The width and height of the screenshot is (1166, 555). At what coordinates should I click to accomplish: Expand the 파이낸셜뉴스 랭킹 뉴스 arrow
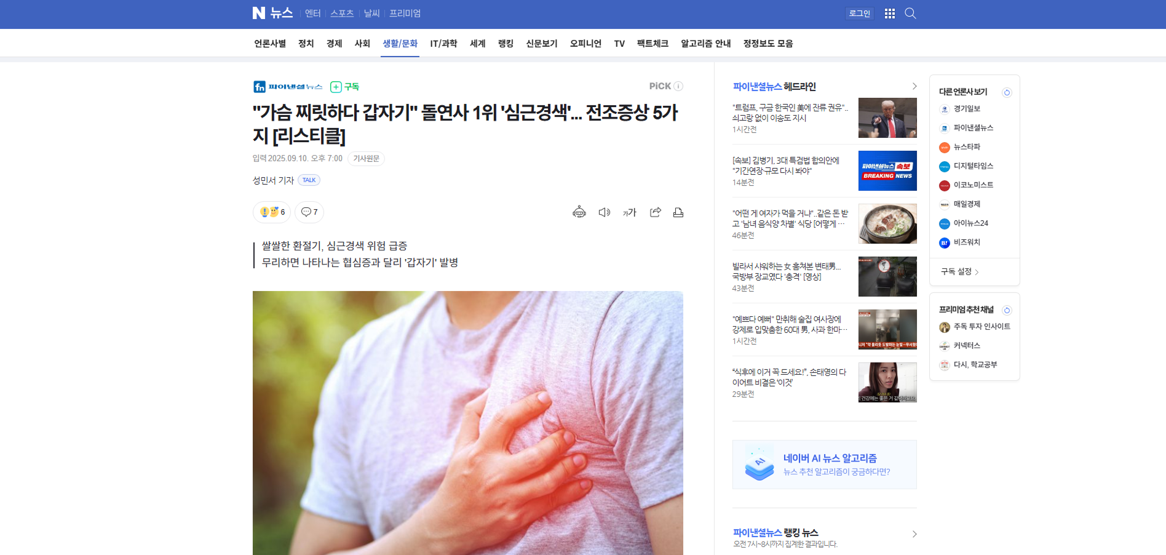tap(914, 534)
